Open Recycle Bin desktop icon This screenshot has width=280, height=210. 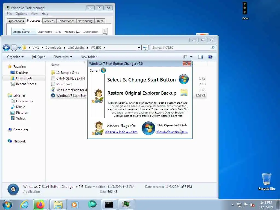pyautogui.click(x=266, y=182)
